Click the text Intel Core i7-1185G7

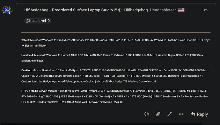(121, 40)
